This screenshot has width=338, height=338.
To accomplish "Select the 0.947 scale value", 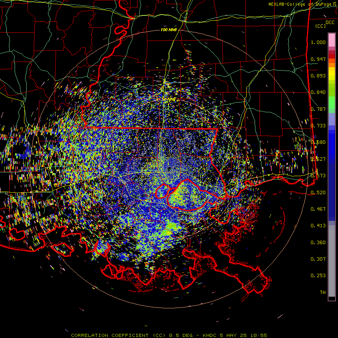I will click(318, 59).
